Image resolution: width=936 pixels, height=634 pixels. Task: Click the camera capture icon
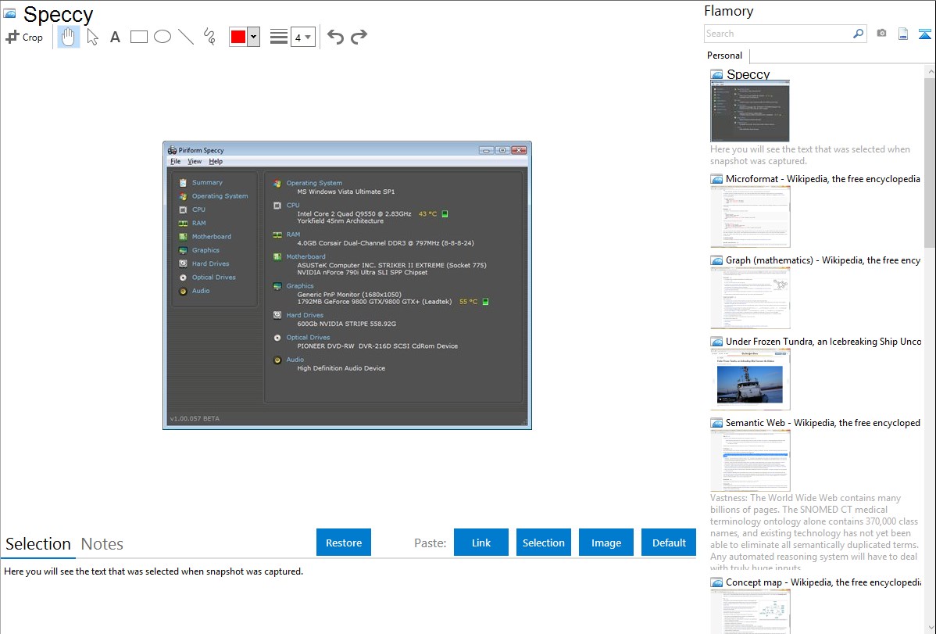(x=881, y=34)
